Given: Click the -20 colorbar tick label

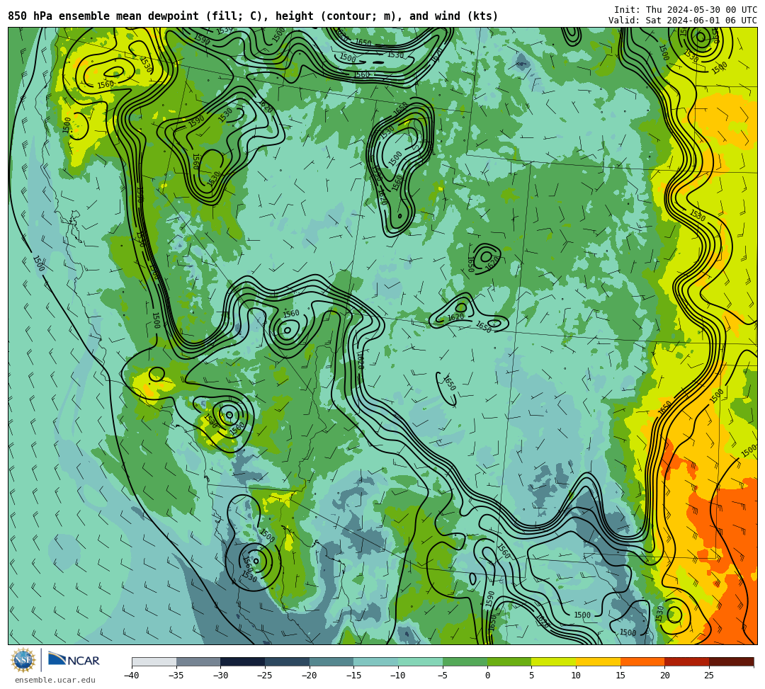Looking at the screenshot, I should [x=310, y=676].
